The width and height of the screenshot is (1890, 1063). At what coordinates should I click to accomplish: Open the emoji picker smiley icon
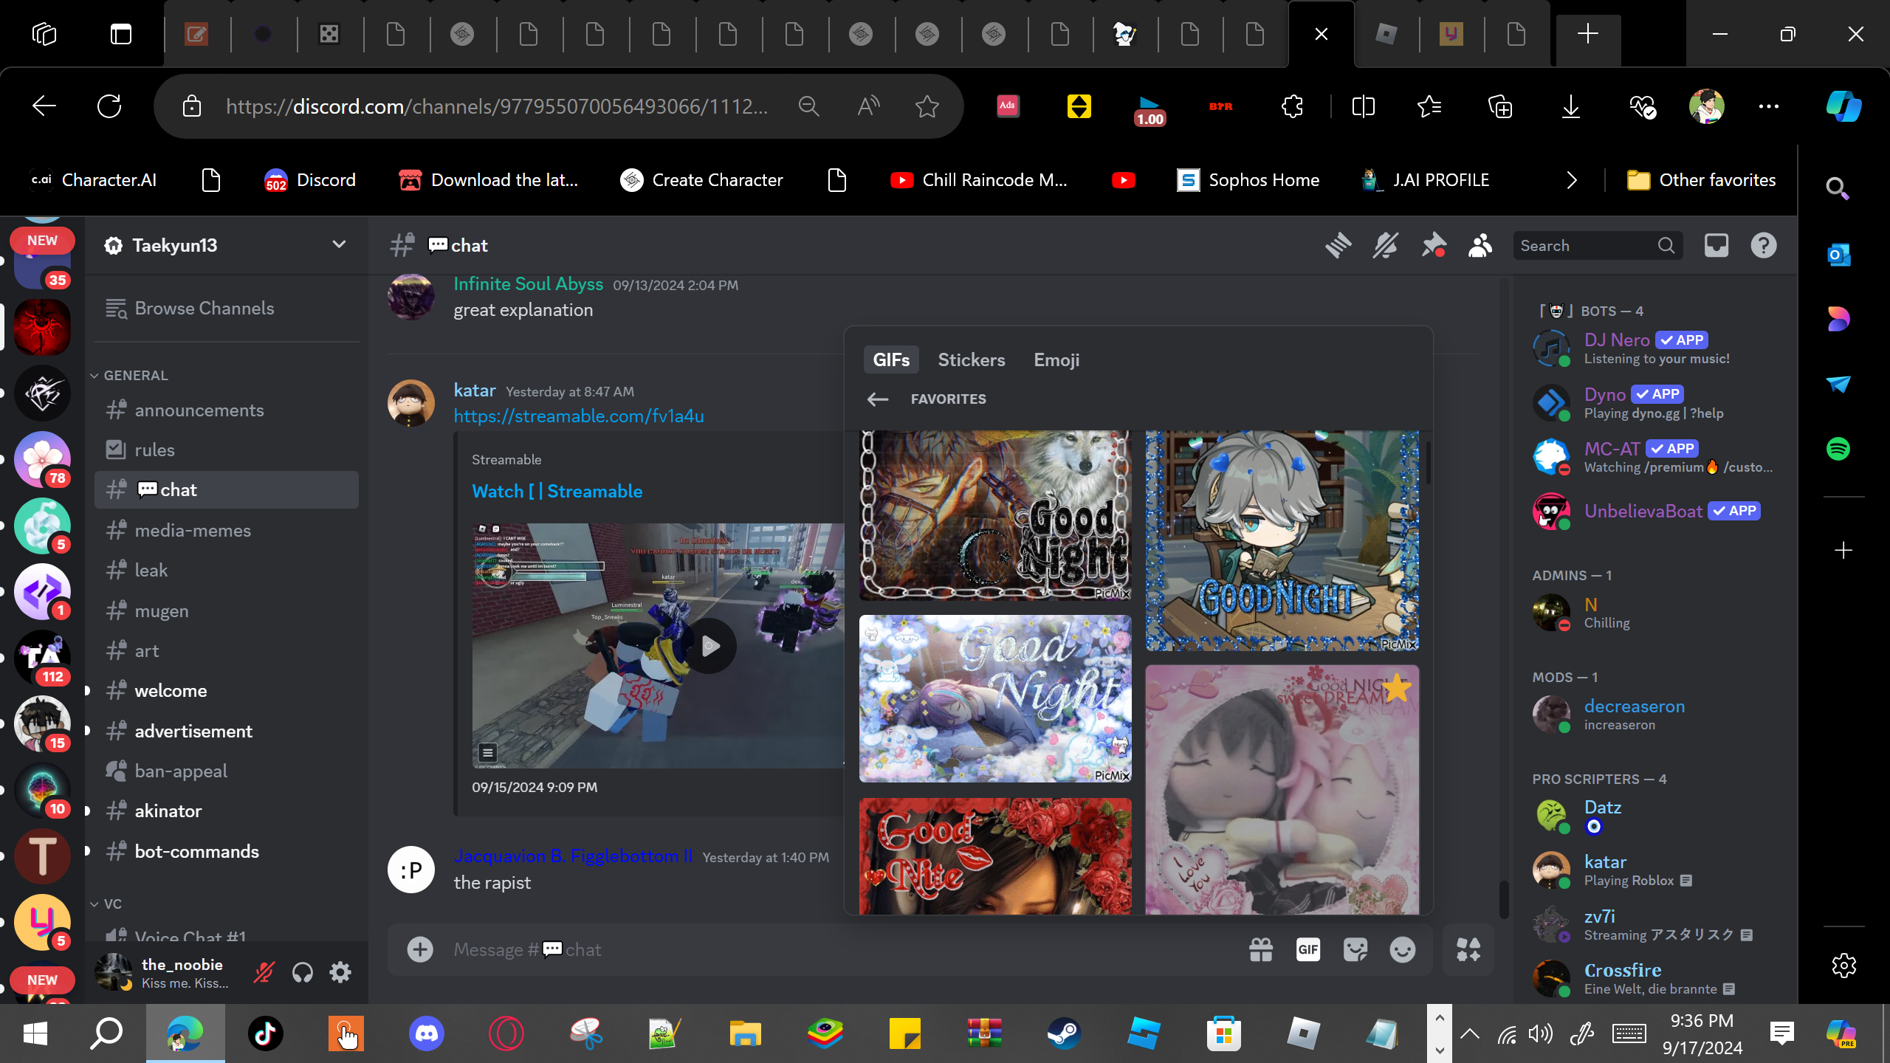click(x=1402, y=949)
